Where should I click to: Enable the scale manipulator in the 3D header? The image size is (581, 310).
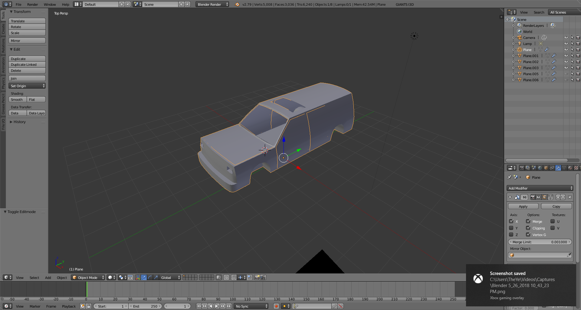pyautogui.click(x=156, y=277)
